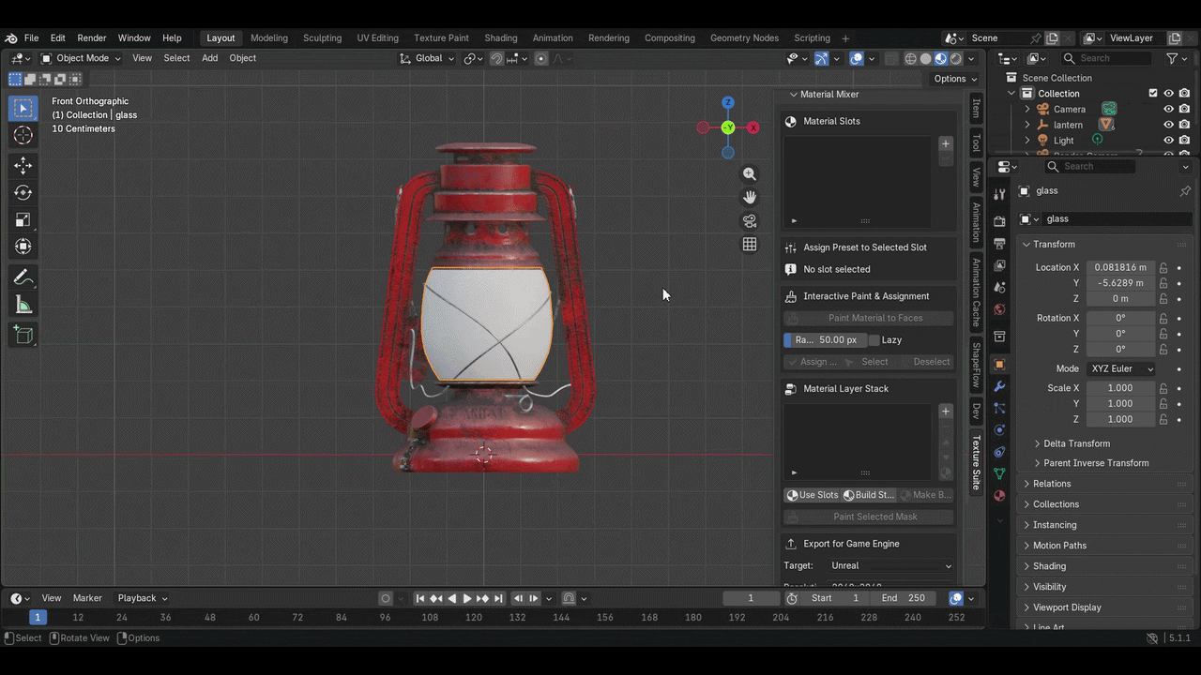1201x675 pixels.
Task: Open the Global transform orientation dropdown
Action: tap(427, 58)
